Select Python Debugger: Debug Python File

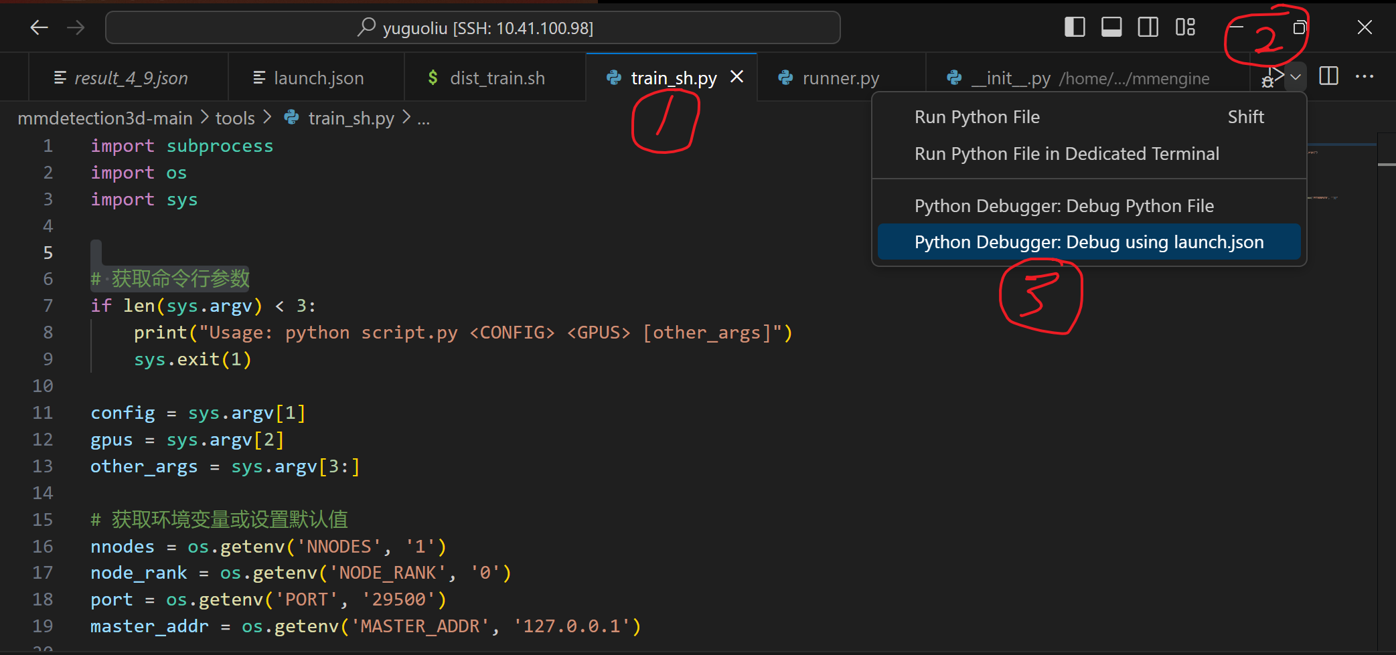coord(1063,205)
